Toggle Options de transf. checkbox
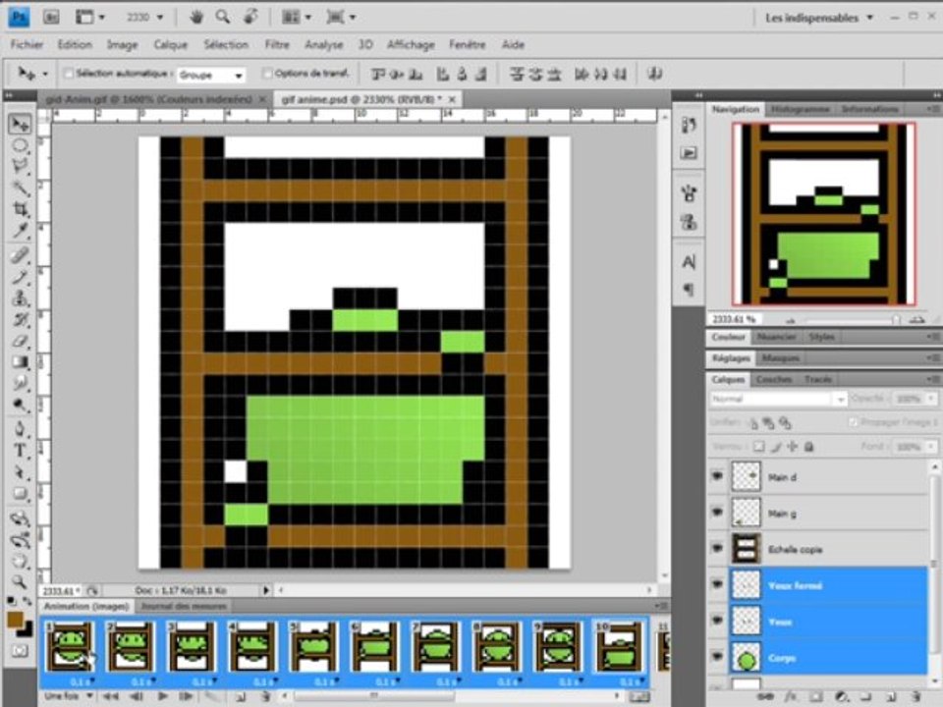The height and width of the screenshot is (707, 943). (x=267, y=74)
